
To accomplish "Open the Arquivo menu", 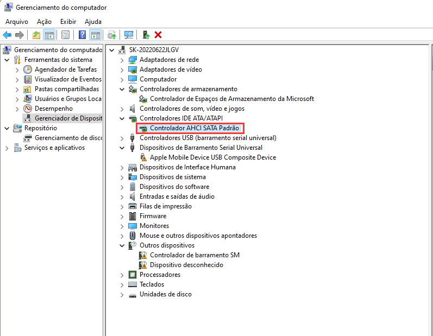I will coord(17,22).
